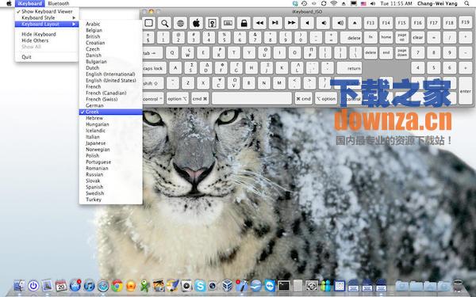Click the F19 key on virtual keyboard
The width and height of the screenshot is (476, 297).
(x=466, y=23)
